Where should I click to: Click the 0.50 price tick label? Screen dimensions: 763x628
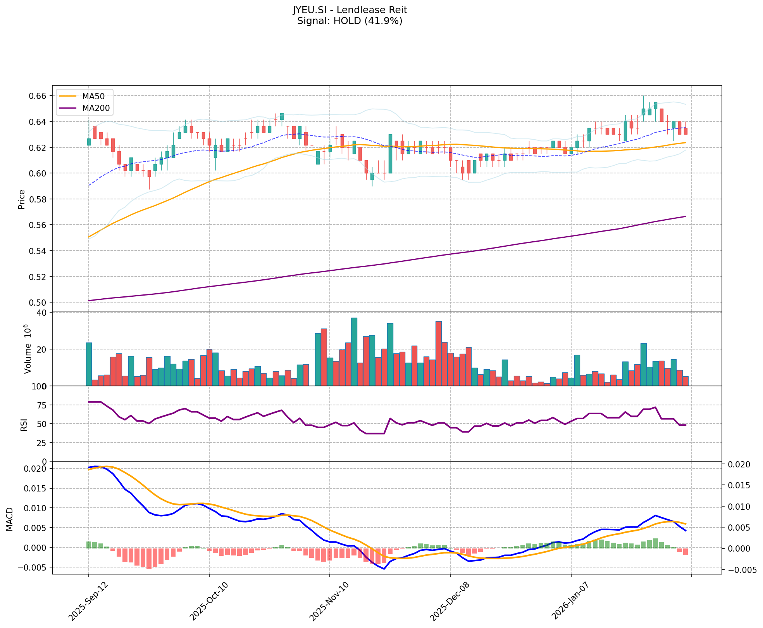coord(38,303)
